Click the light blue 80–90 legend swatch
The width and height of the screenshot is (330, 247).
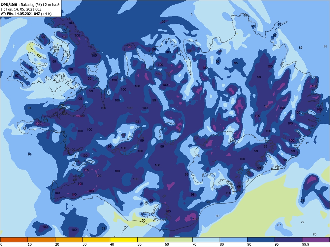(x=234, y=240)
